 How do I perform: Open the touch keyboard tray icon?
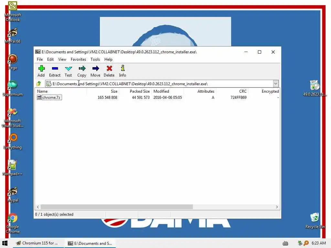click(x=285, y=243)
